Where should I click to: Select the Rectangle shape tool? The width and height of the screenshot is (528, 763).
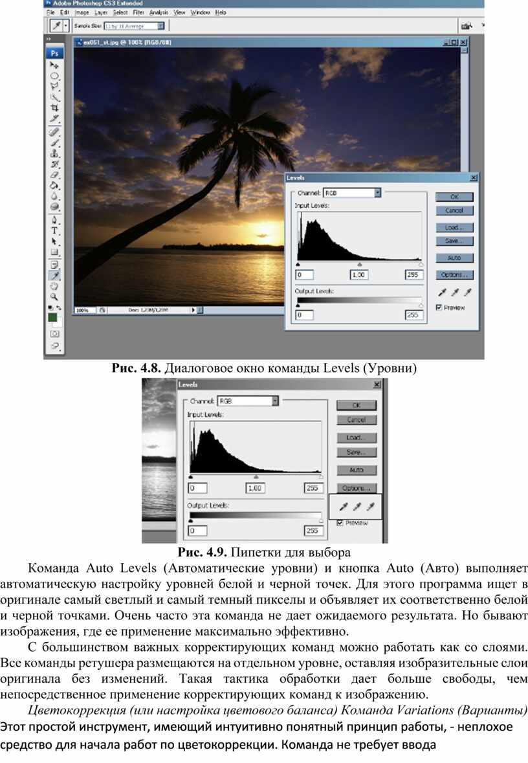[54, 252]
